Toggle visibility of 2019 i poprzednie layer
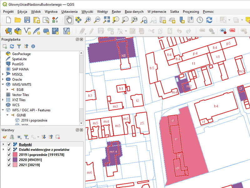This screenshot has width=250, height=188. 9,154
